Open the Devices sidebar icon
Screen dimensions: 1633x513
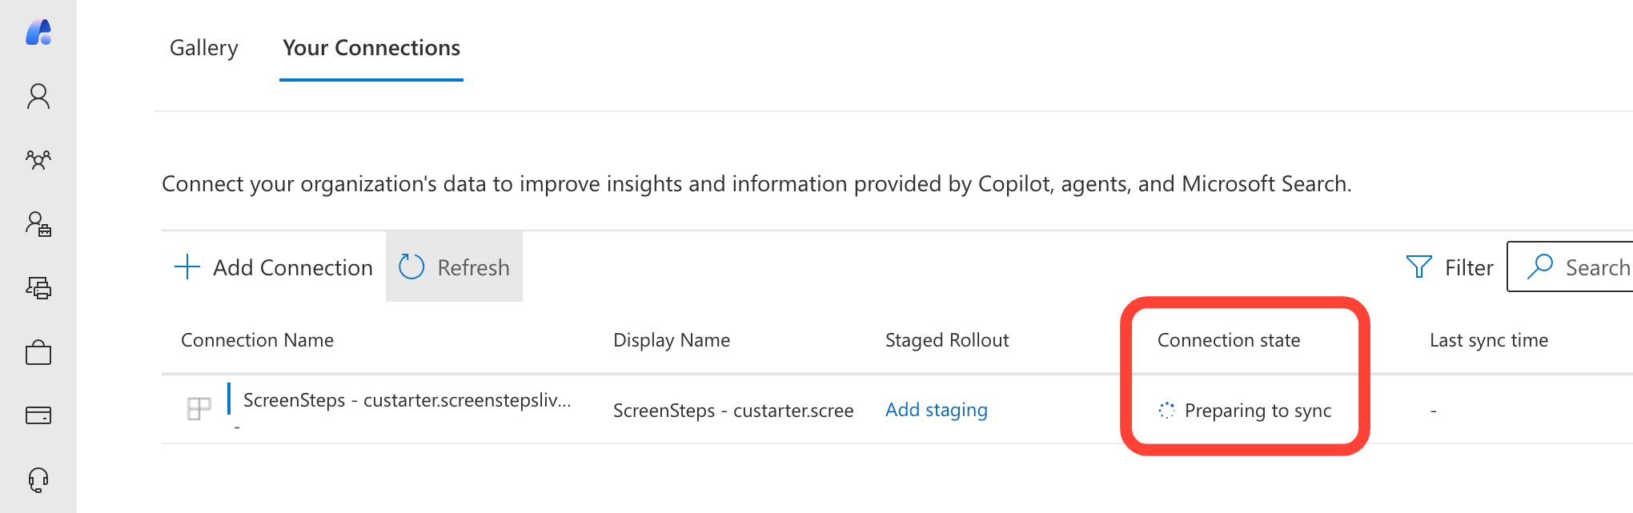38,287
